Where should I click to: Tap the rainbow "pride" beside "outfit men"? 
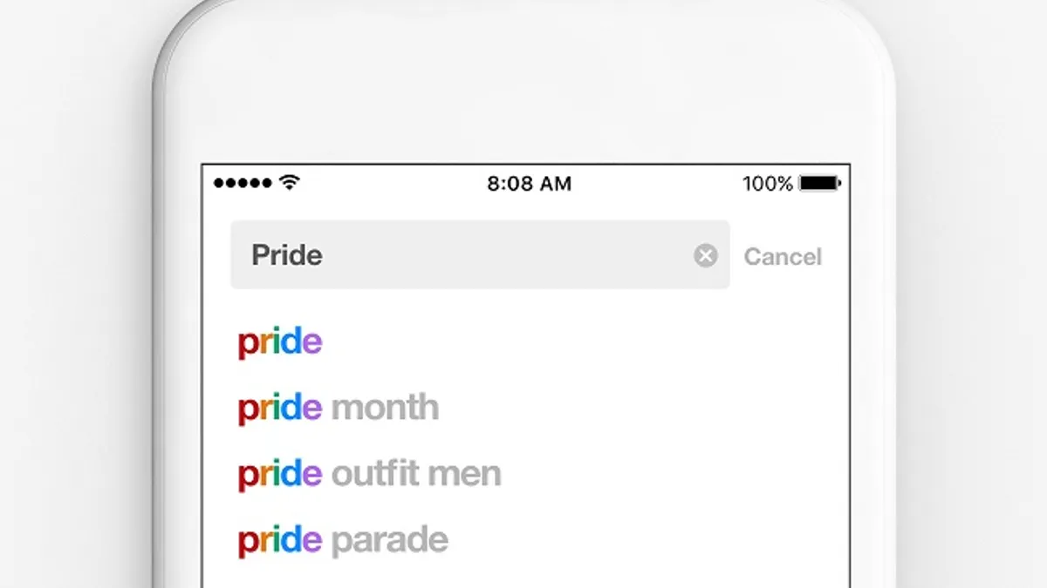[x=280, y=476]
